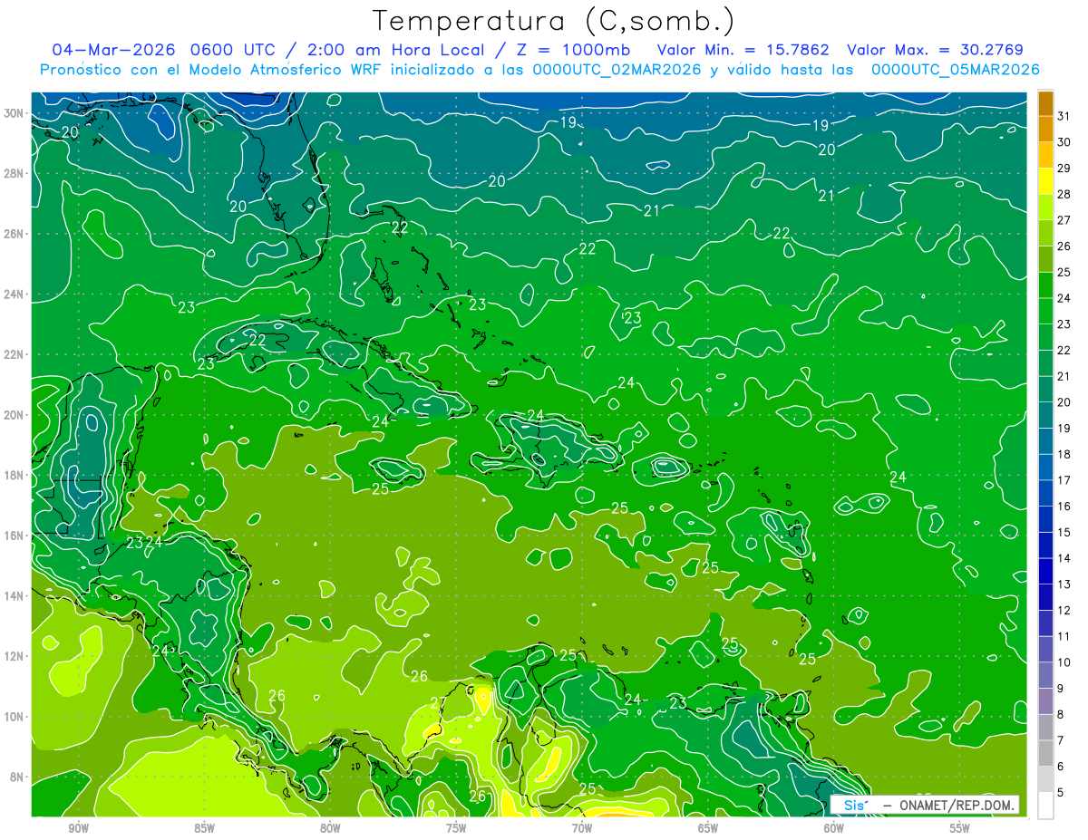Click longitude label '80W'
This screenshot has width=1088, height=840.
pyautogui.click(x=330, y=828)
